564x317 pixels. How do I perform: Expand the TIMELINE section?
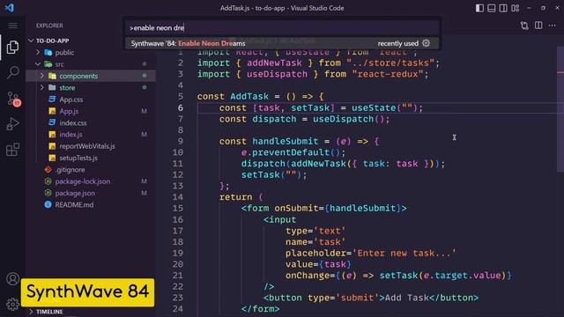click(31, 312)
